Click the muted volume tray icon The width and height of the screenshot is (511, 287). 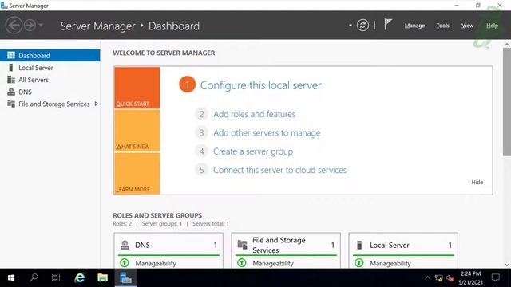[x=450, y=278]
